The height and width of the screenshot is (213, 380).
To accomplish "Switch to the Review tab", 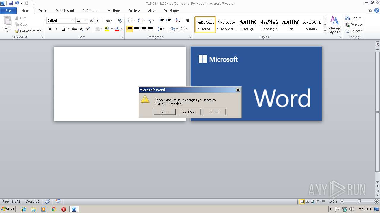I will pos(134,11).
